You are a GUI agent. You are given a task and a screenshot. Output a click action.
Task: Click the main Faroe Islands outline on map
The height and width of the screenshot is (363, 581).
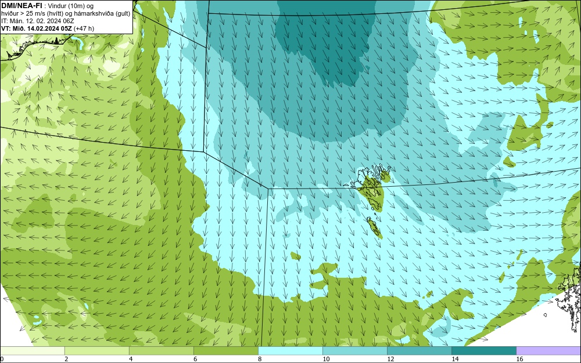click(371, 187)
